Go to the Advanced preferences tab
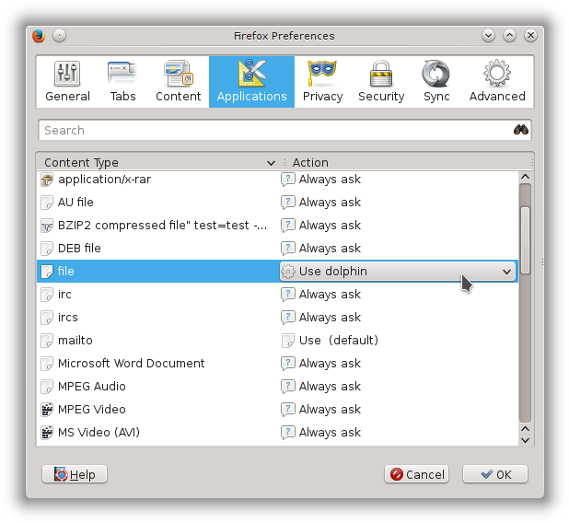 click(x=497, y=82)
